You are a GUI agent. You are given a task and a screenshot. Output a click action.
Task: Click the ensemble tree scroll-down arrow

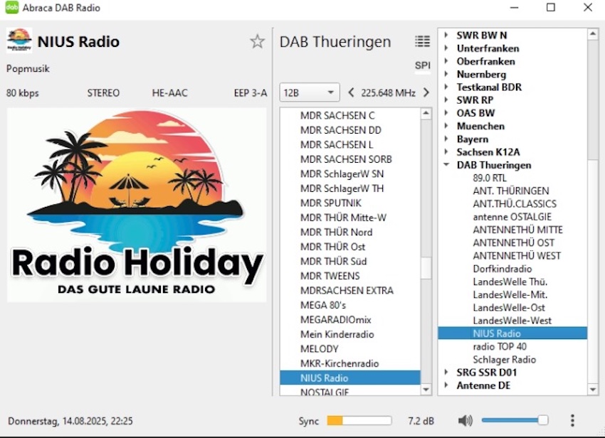(x=593, y=390)
